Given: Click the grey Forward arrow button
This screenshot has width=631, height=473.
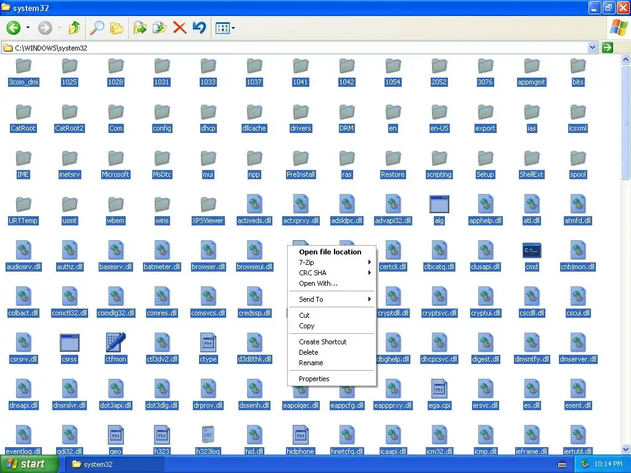Looking at the screenshot, I should tap(45, 28).
